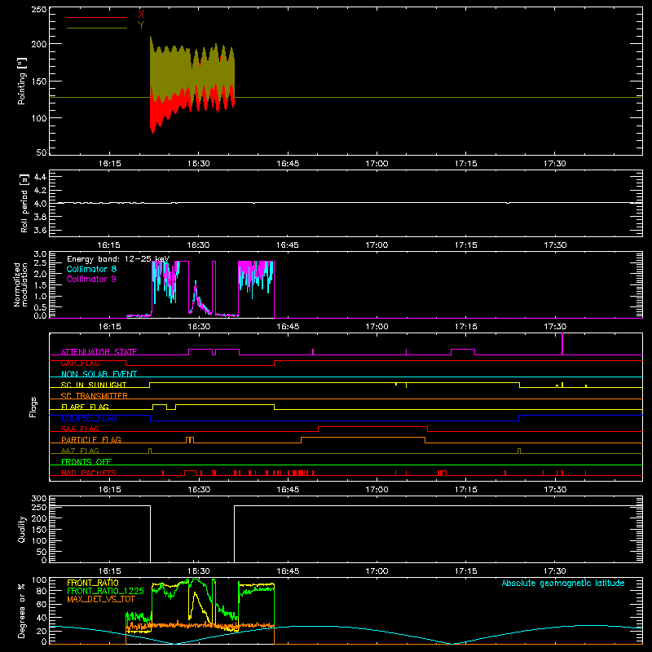Click the 250 tick on the Pointing axis
Image resolution: width=652 pixels, height=652 pixels.
click(x=39, y=10)
